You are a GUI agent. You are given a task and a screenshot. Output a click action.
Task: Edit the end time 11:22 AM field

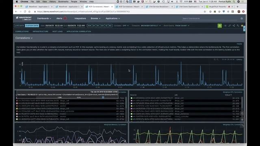[x=81, y=26]
